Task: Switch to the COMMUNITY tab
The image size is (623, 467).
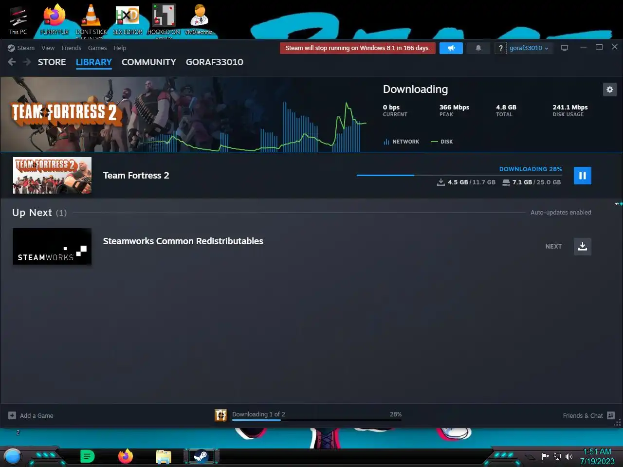Action: pos(148,62)
